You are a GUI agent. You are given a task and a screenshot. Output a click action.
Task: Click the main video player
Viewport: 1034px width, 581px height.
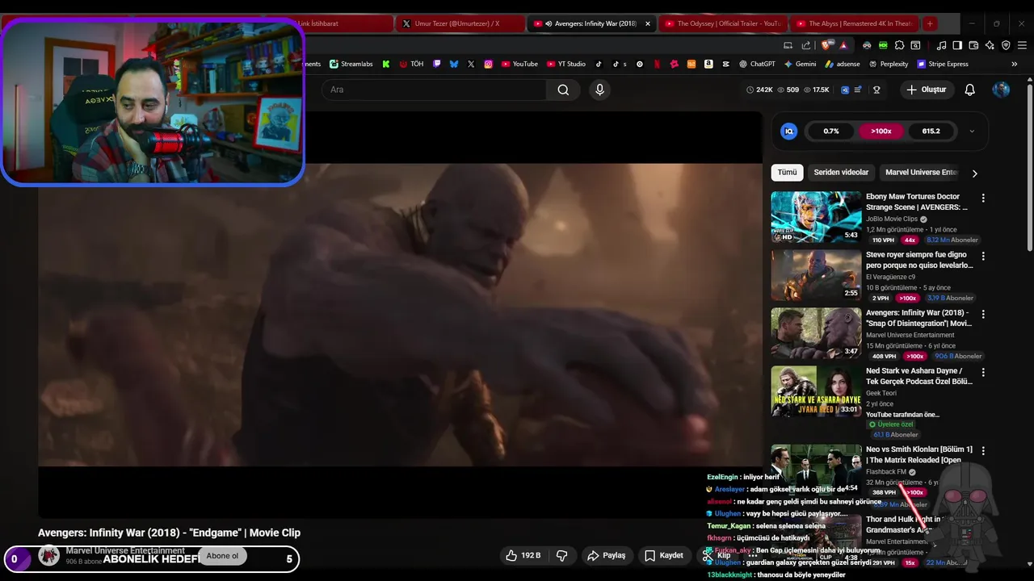click(x=400, y=315)
